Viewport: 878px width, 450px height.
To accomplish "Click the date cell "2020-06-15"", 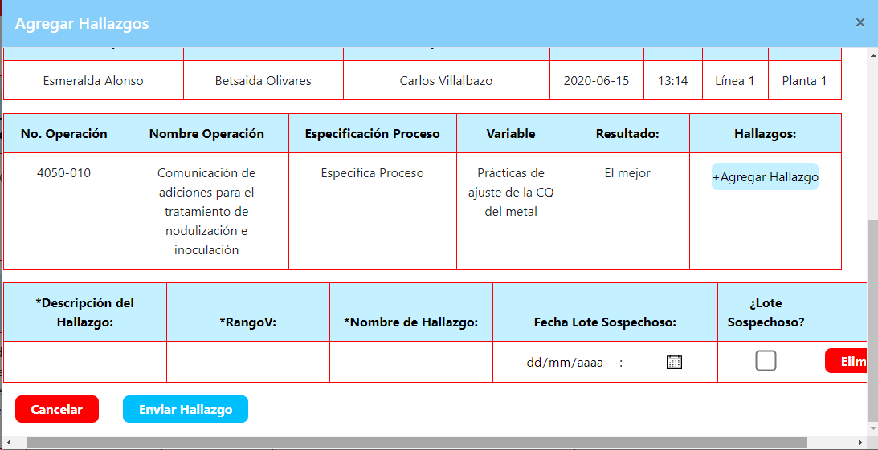I will pyautogui.click(x=596, y=80).
